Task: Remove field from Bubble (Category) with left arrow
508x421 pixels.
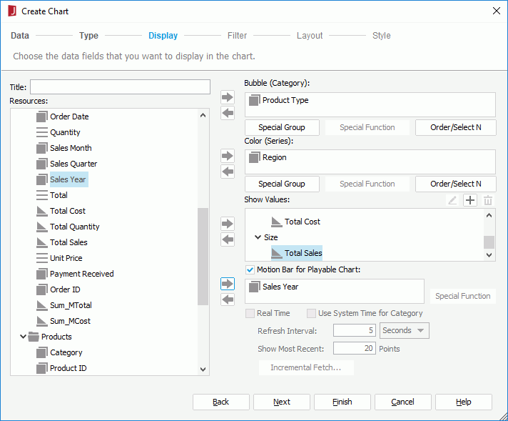Action: tap(228, 113)
